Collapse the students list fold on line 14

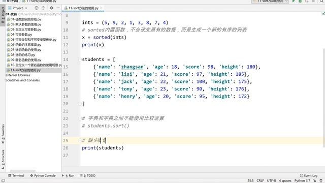pos(80,59)
